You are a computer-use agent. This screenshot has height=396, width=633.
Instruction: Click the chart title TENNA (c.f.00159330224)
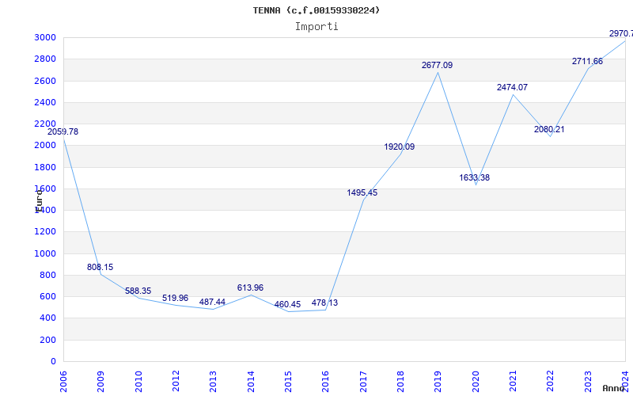pos(316,10)
